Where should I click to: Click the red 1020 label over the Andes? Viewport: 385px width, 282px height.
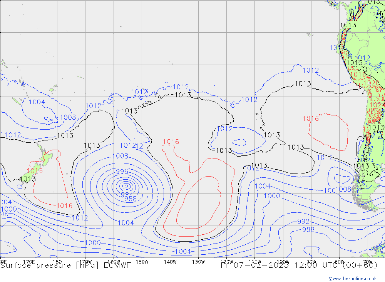[372, 83]
